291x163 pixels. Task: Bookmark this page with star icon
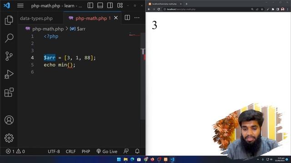tap(262, 9)
